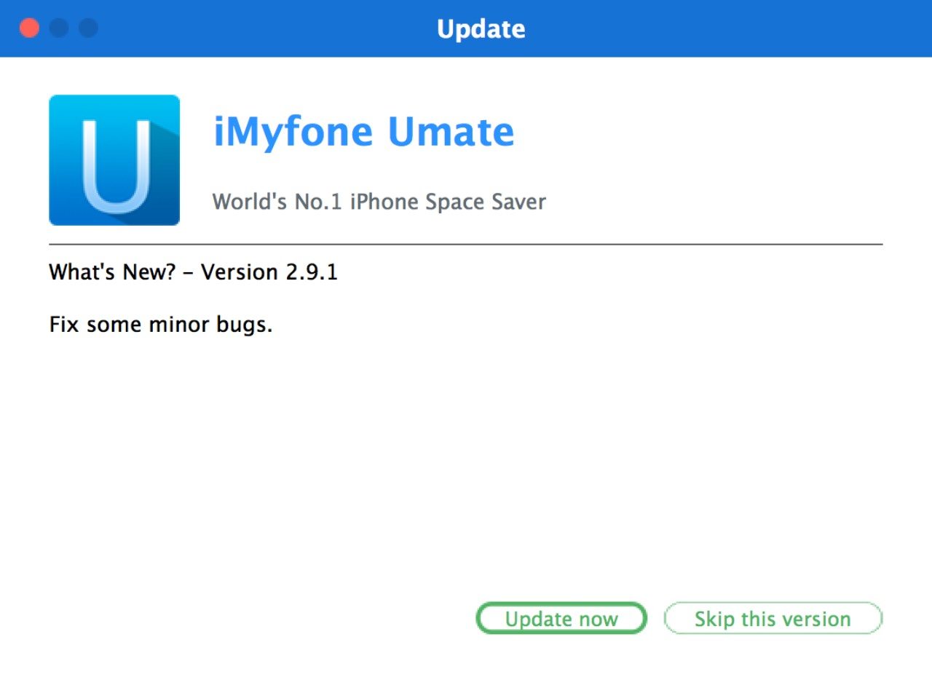Viewport: 932px width, 685px height.
Task: Click the Version 2.9.1 text
Action: click(269, 272)
